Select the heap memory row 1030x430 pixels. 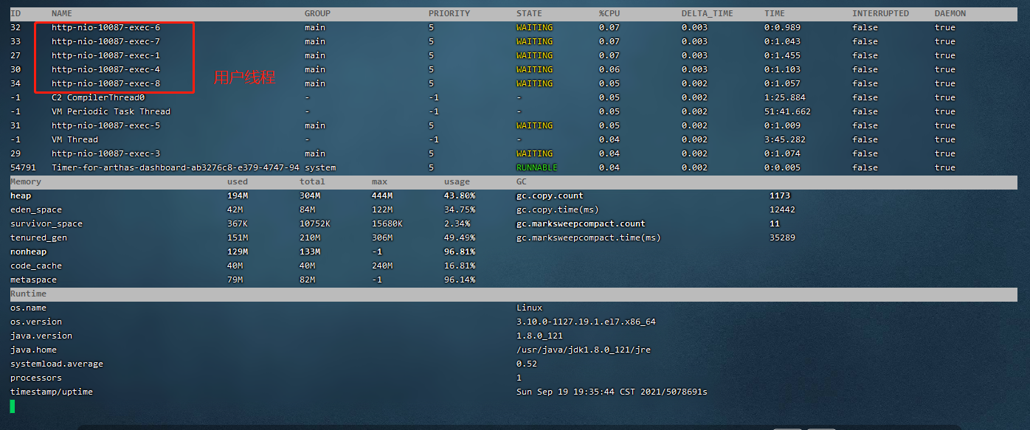tap(20, 195)
